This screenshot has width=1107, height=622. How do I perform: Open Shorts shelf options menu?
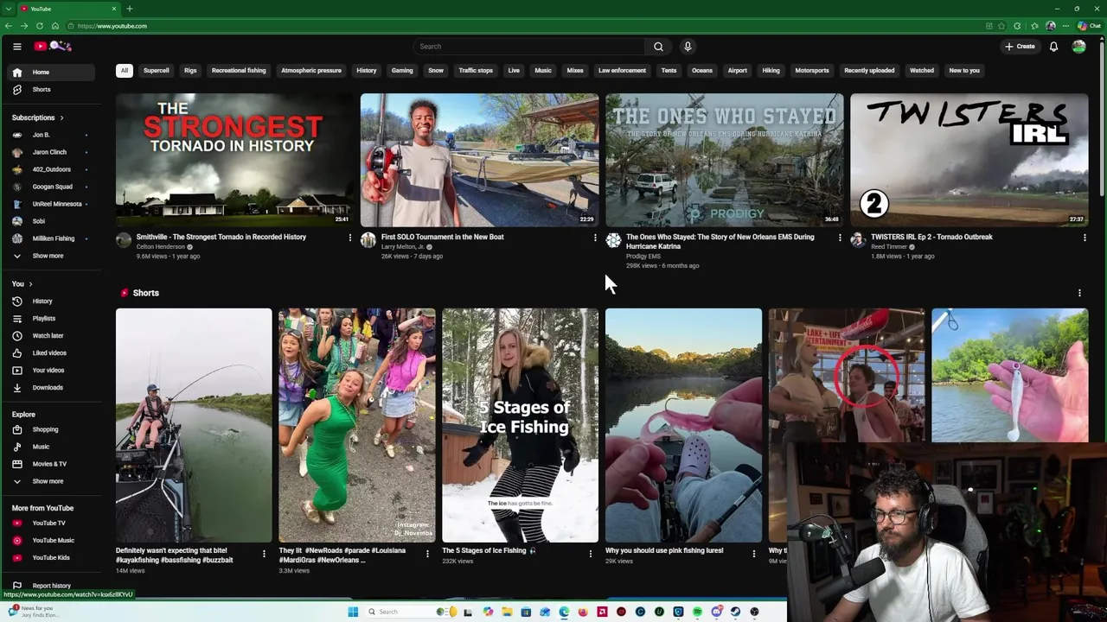pos(1079,293)
